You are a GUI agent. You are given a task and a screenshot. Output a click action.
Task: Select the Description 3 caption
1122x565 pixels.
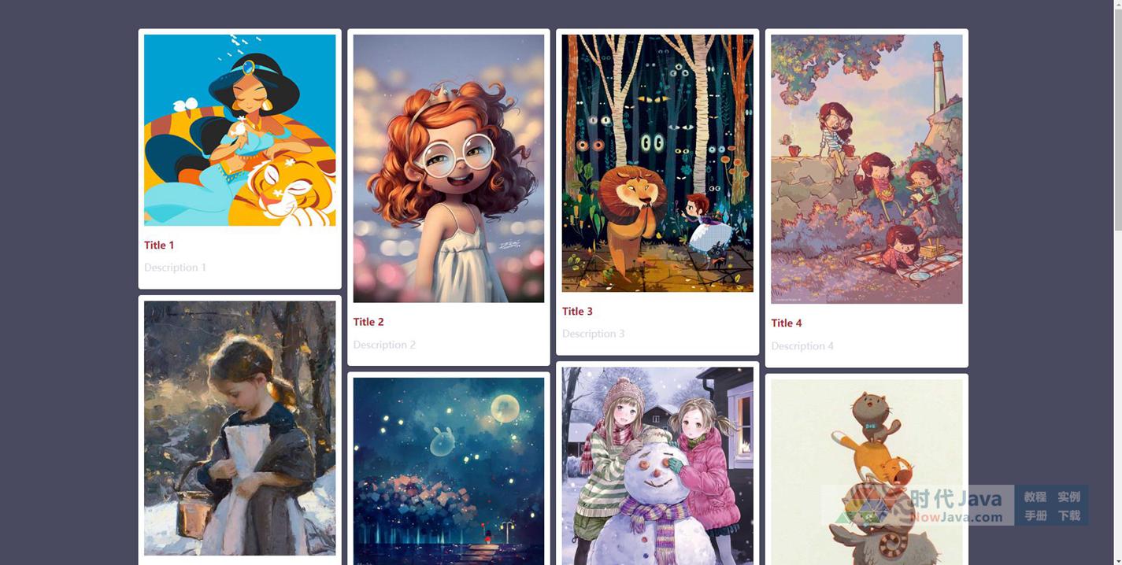click(593, 334)
